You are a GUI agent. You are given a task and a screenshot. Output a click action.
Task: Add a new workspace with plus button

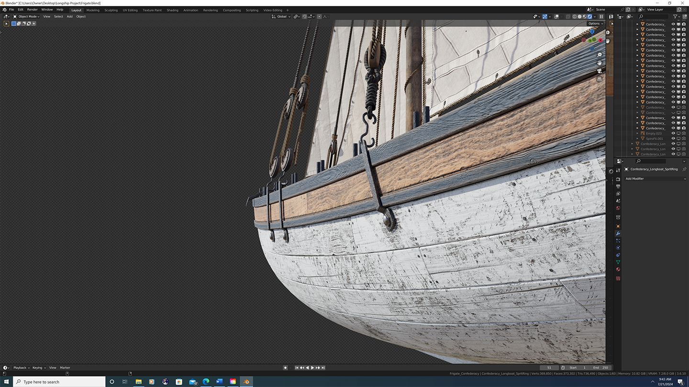(288, 10)
